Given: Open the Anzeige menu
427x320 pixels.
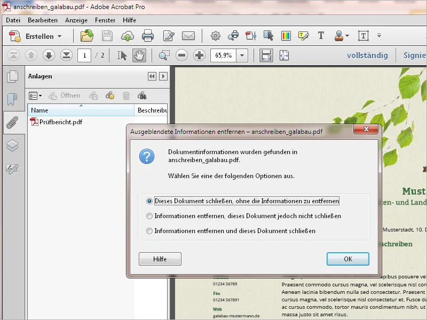Looking at the screenshot, I should pyautogui.click(x=76, y=20).
